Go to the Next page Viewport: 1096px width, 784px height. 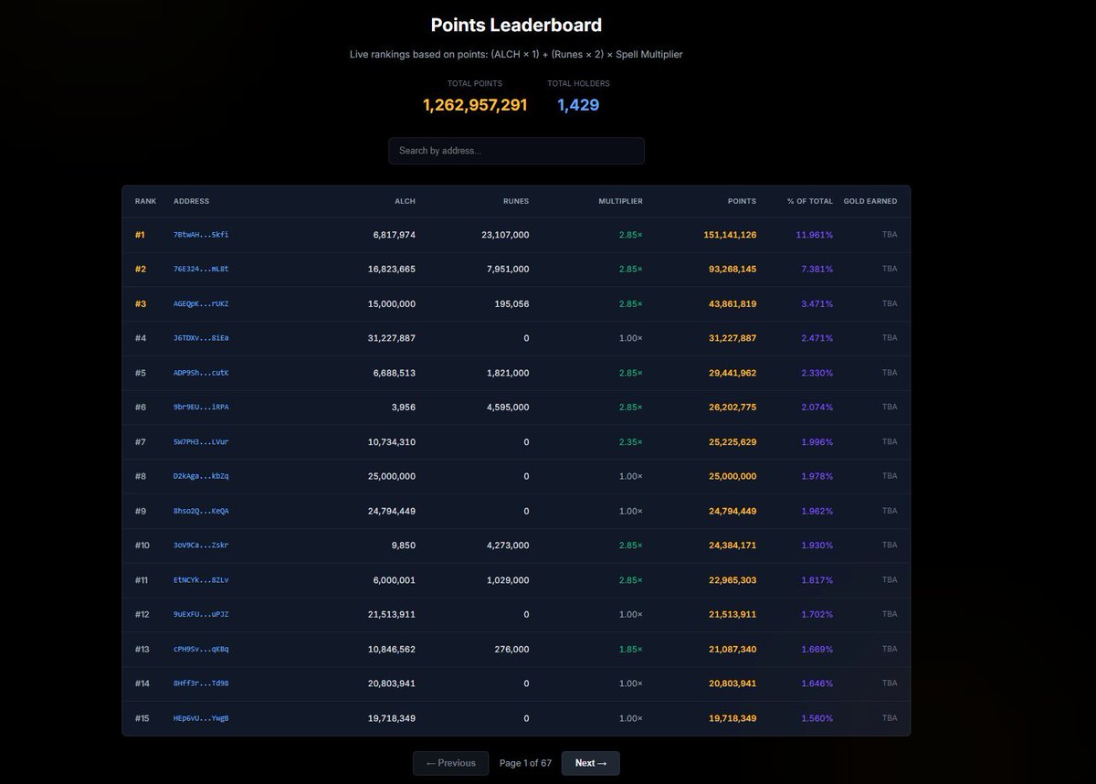(590, 763)
